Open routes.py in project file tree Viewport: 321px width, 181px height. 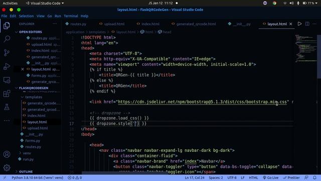(x=33, y=147)
